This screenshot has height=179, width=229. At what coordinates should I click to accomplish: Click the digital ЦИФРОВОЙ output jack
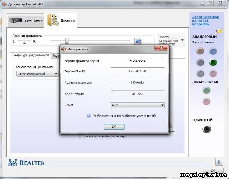pos(207,129)
